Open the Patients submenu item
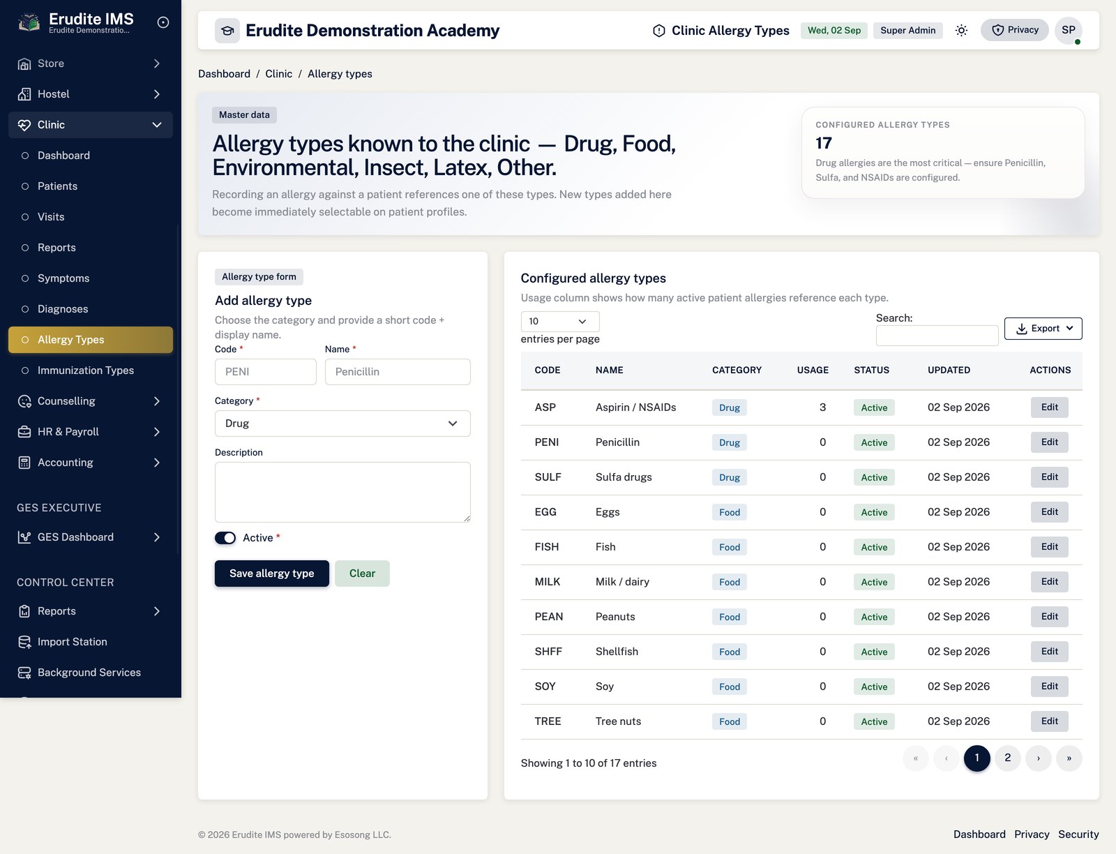 point(91,186)
